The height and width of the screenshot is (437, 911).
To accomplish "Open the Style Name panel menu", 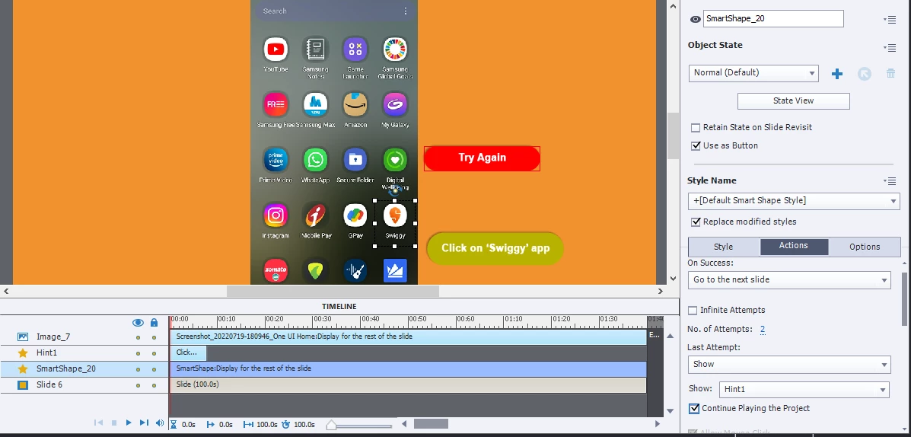I will (890, 181).
